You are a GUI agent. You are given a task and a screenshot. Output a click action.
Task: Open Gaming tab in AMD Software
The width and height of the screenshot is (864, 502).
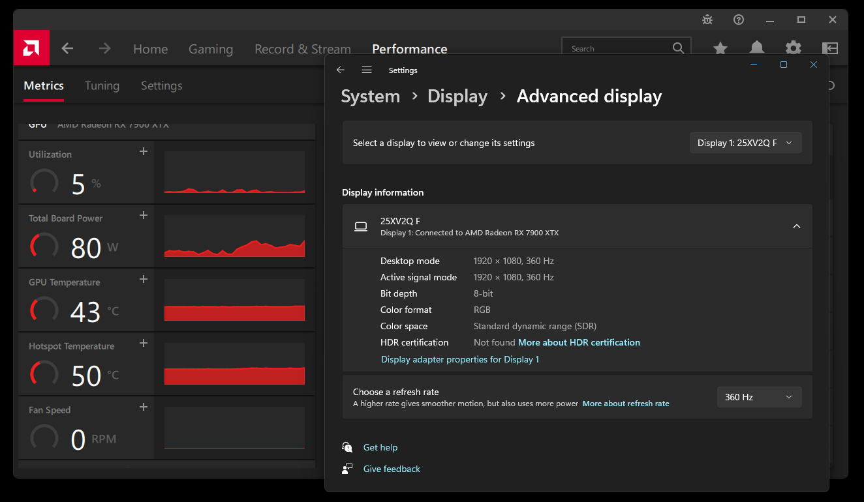pos(211,49)
